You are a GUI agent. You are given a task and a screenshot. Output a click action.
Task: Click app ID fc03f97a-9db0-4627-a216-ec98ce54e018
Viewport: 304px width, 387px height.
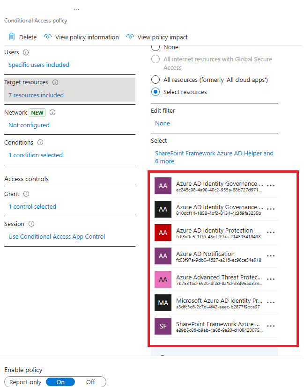219,260
